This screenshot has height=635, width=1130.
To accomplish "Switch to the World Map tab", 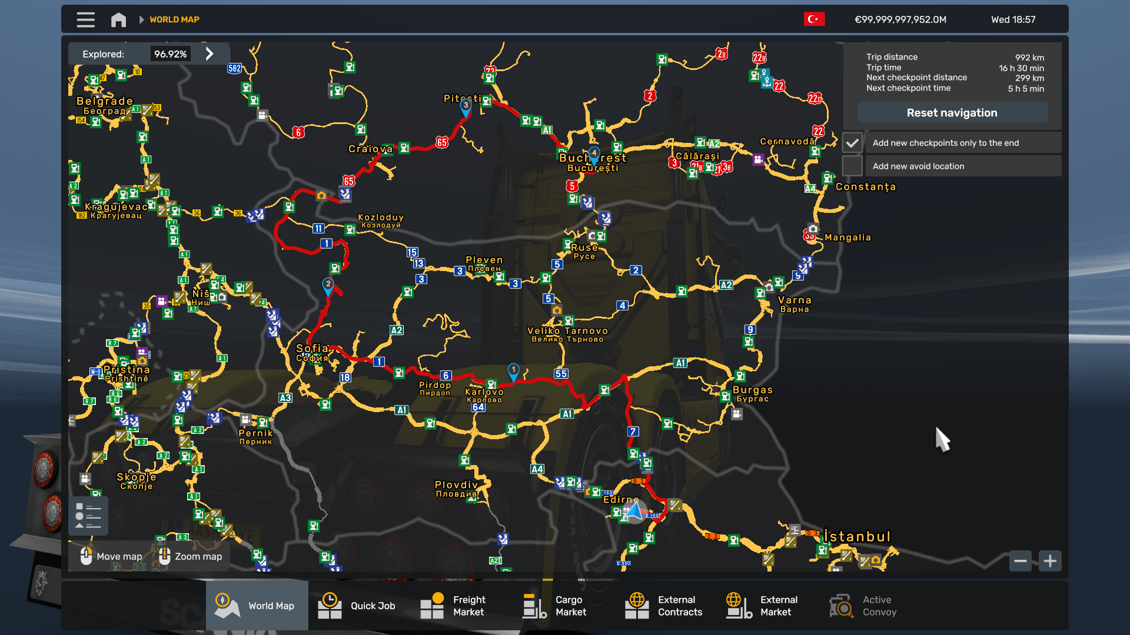I will click(257, 606).
